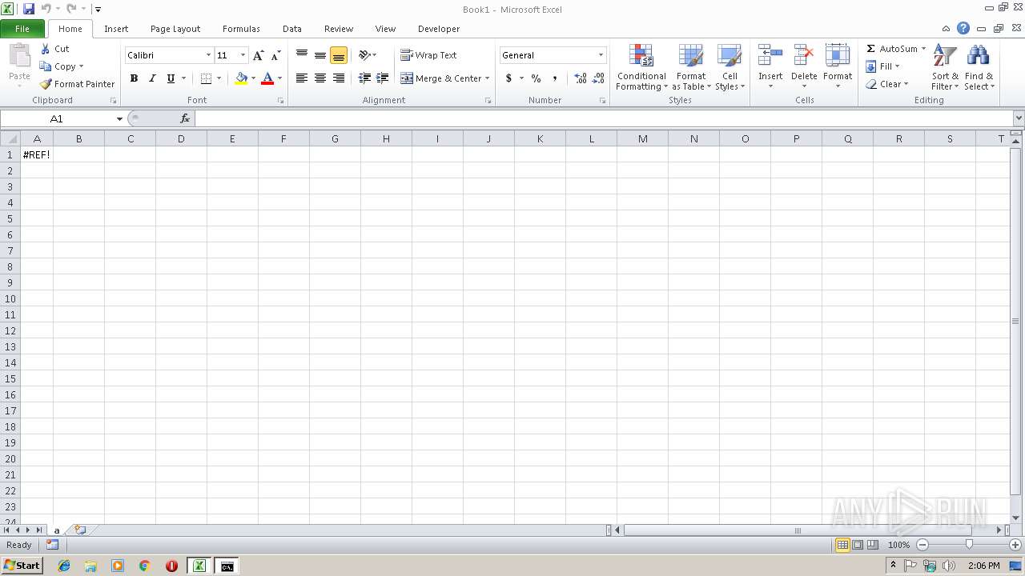Open the File tab
This screenshot has height=576, width=1025.
pos(22,29)
